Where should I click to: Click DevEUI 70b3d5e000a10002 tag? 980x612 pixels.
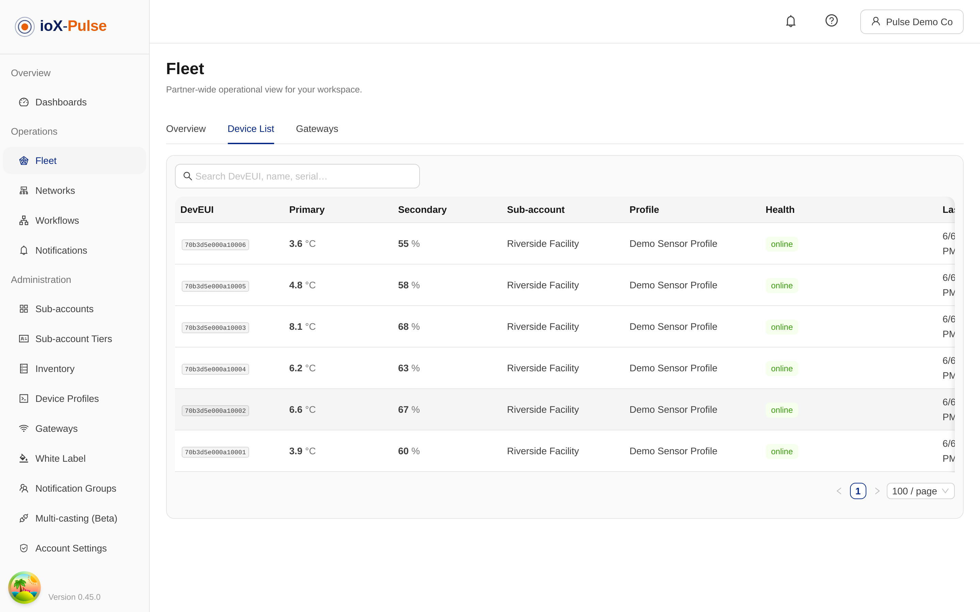coord(215,410)
